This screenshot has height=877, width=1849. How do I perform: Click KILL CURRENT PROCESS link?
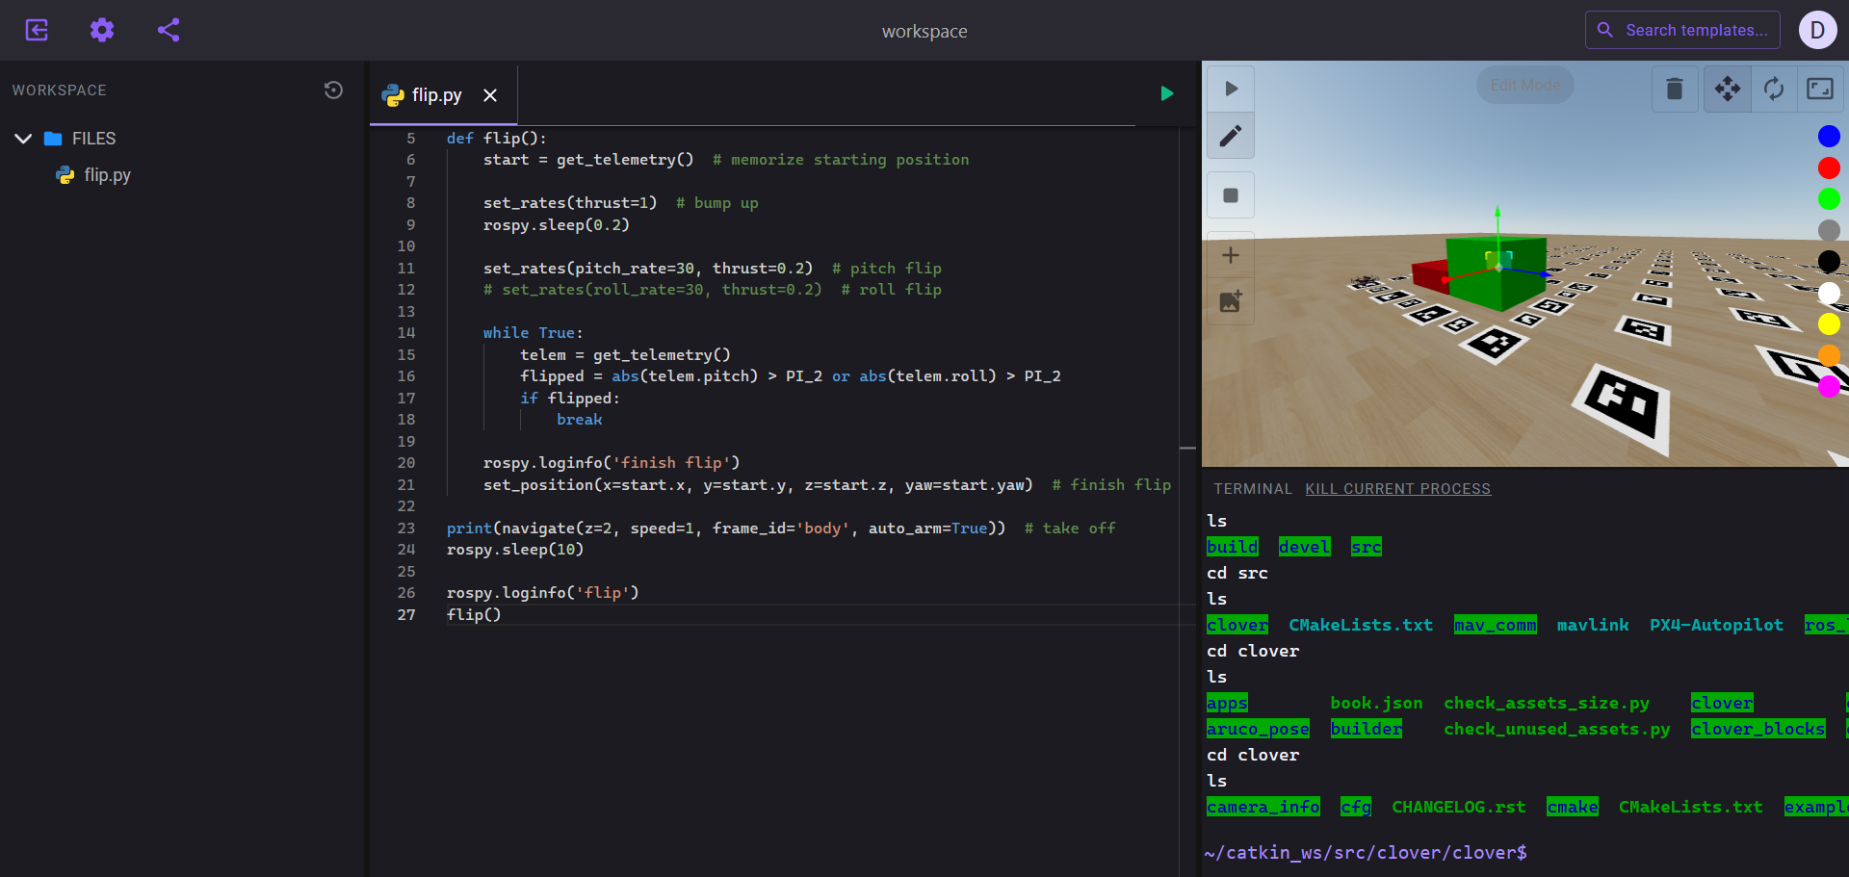pyautogui.click(x=1397, y=489)
